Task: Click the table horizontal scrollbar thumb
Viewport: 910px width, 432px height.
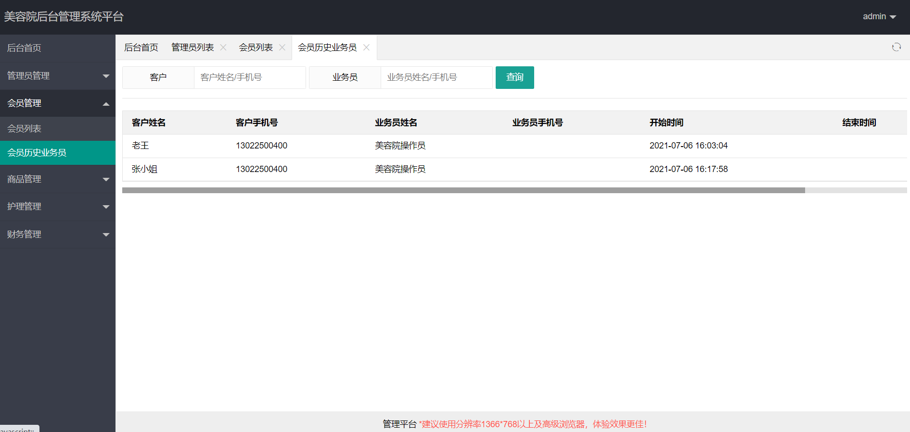Action: click(x=463, y=190)
